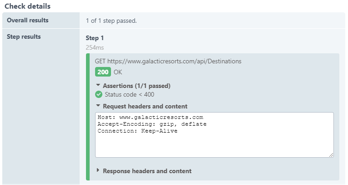The image size is (348, 185).
Task: Click the Request headers and content label
Action: click(x=145, y=106)
